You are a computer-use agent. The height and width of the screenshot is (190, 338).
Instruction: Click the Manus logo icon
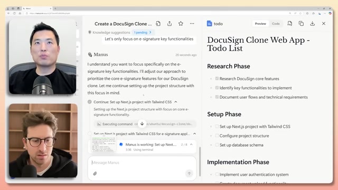click(x=90, y=54)
